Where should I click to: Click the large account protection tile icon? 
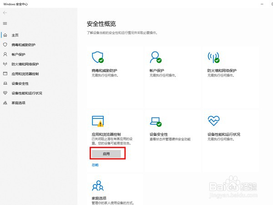coord(156,57)
